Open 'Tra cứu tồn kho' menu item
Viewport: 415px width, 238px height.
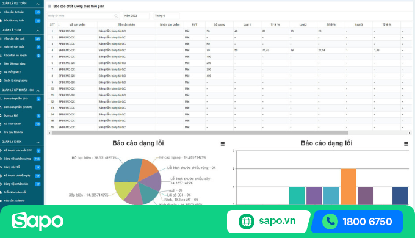[13, 132]
